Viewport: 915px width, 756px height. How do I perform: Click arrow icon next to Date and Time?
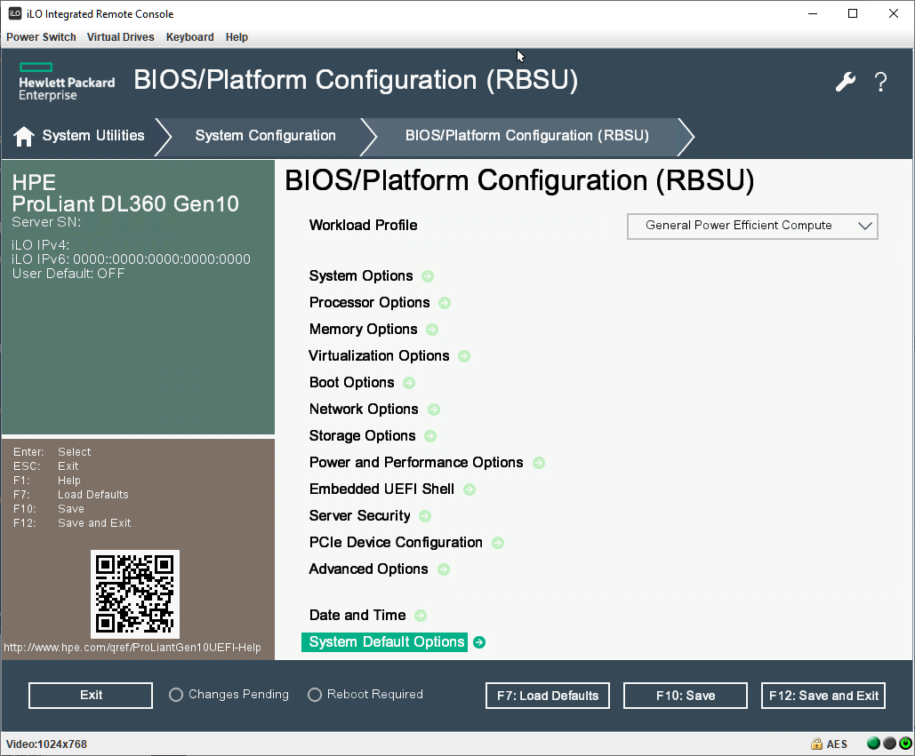(x=420, y=616)
